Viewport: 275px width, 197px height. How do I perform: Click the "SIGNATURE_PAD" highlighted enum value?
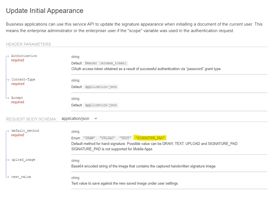click(x=150, y=138)
